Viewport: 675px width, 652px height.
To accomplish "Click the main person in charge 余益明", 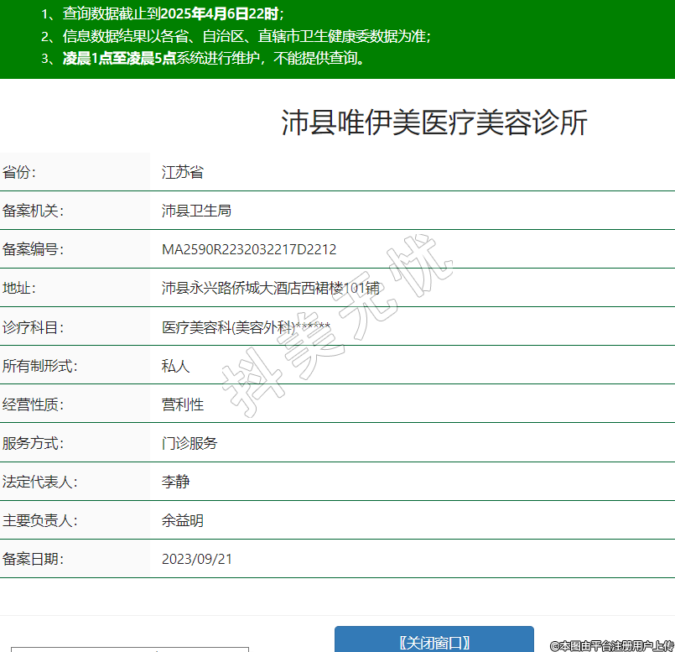I will [183, 520].
